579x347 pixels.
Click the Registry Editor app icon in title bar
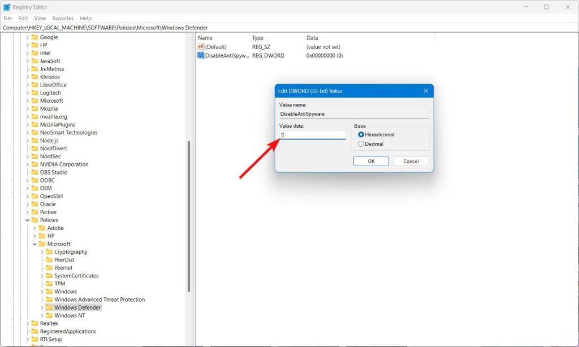pos(7,7)
